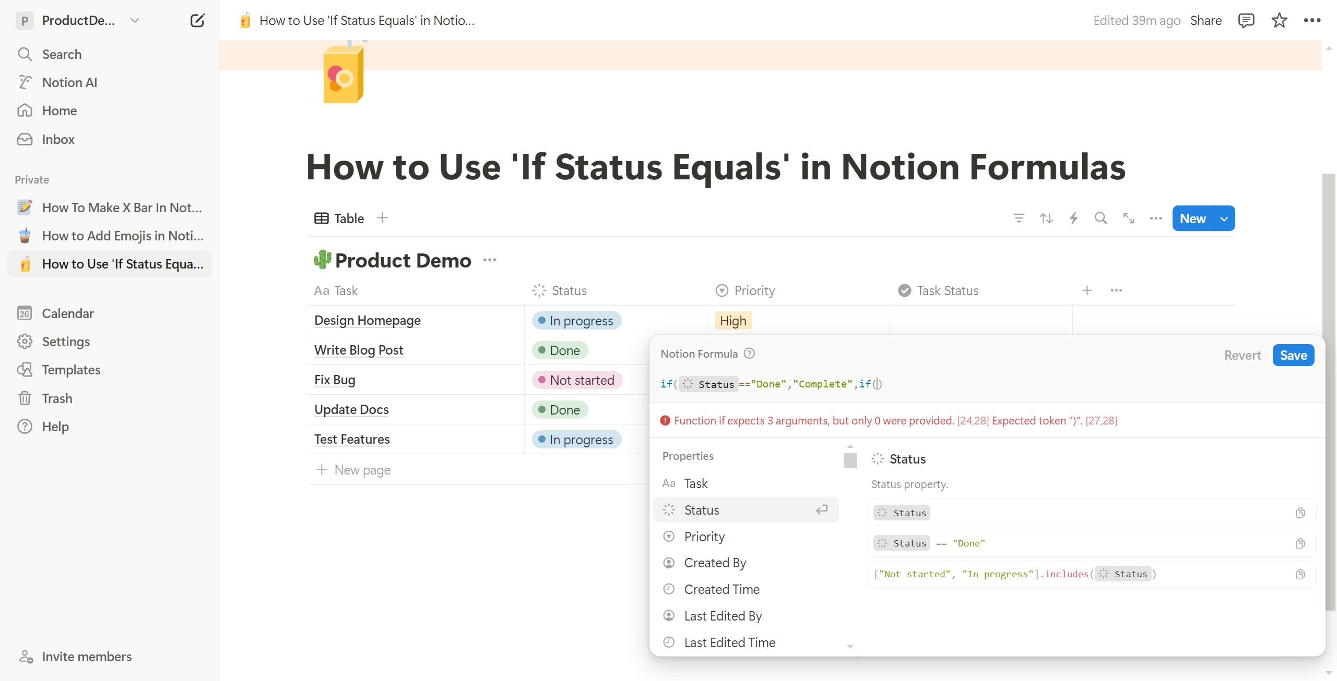The height and width of the screenshot is (681, 1337).
Task: Click the new page compose icon
Action: click(x=197, y=21)
